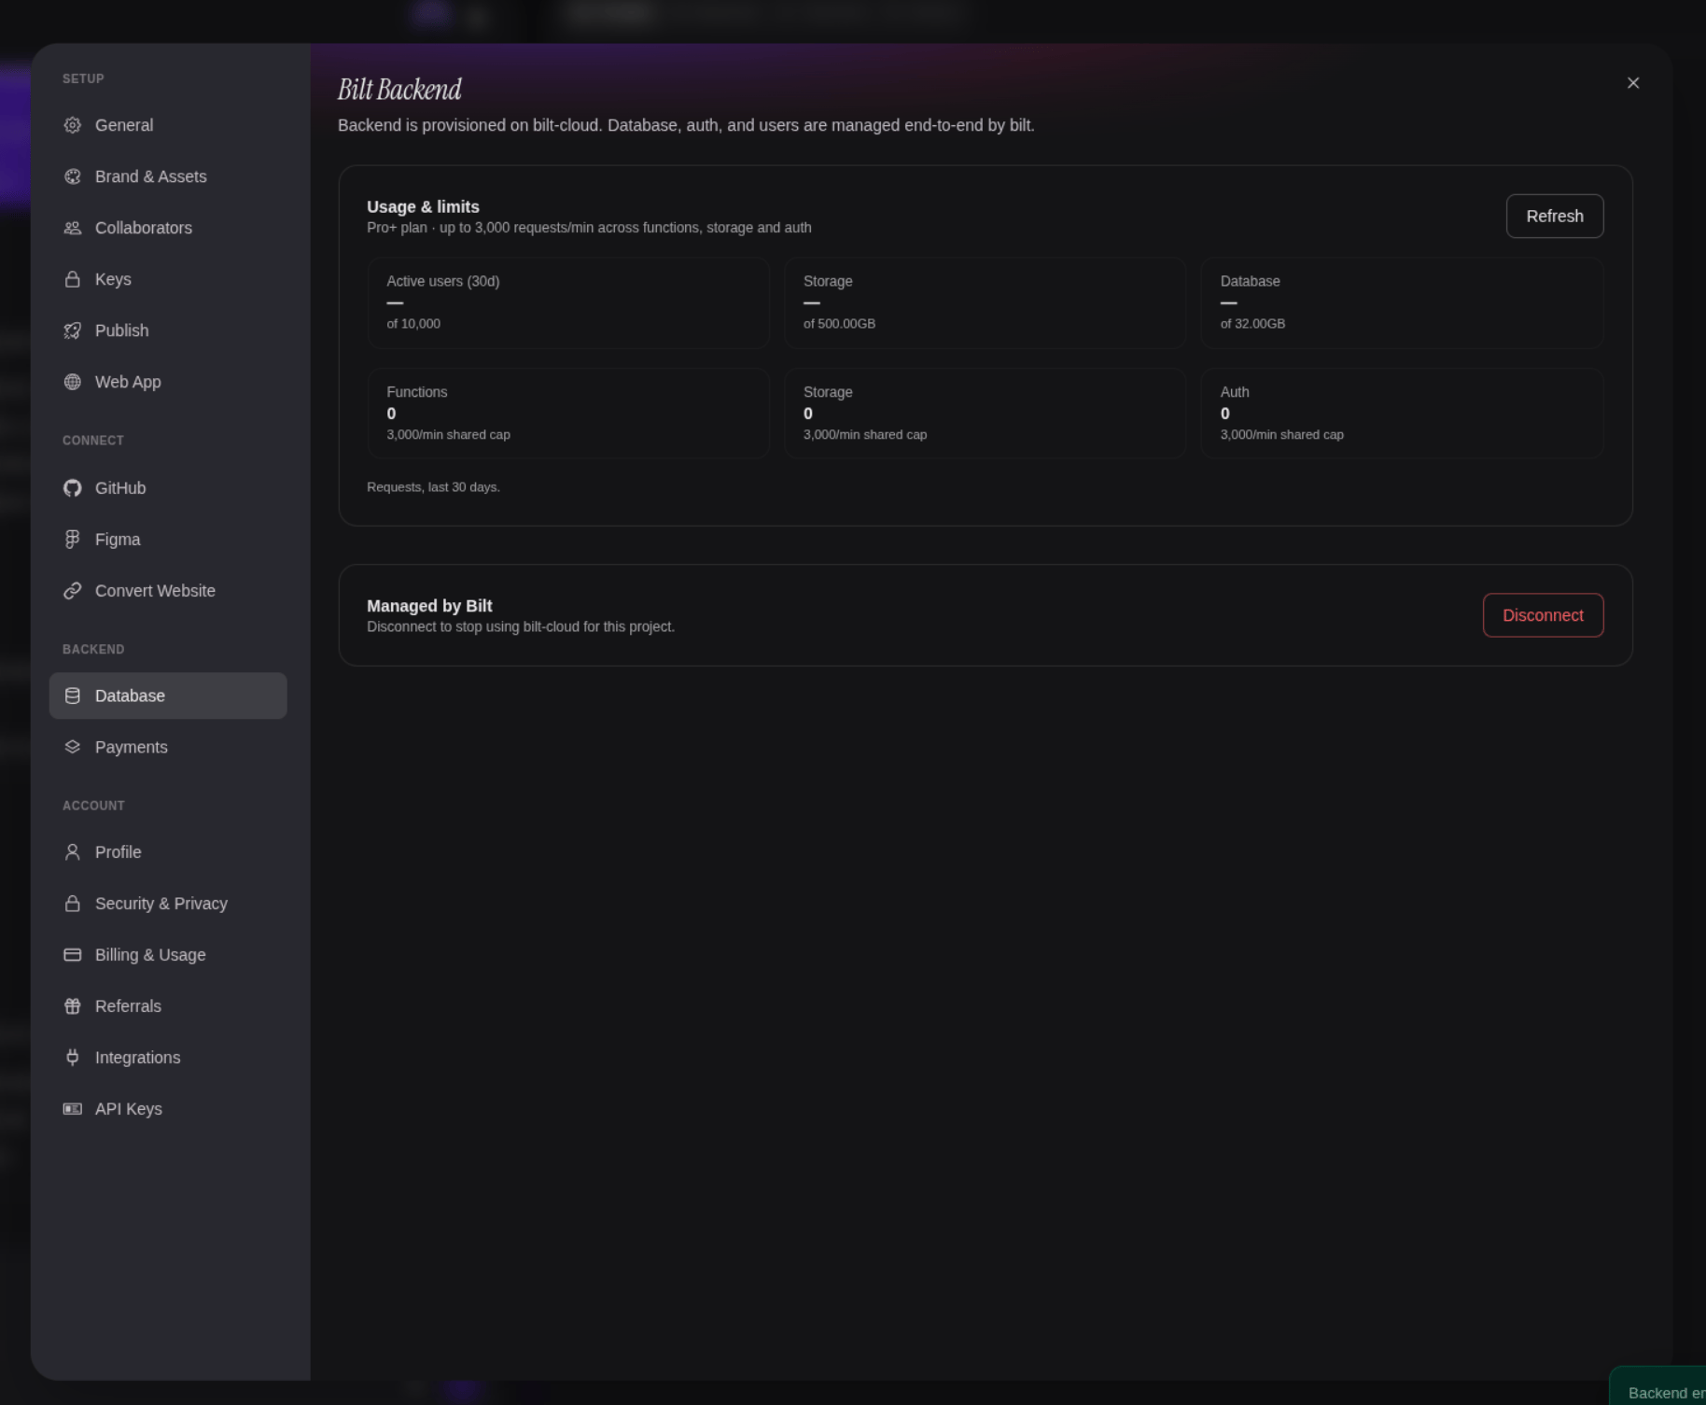Click the Web App globe icon
This screenshot has height=1405, width=1706.
(72, 382)
